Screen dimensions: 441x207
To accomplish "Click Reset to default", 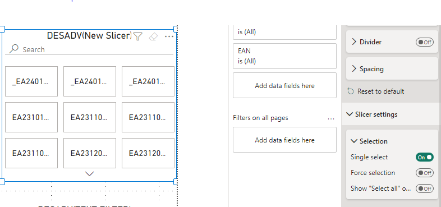I will tap(380, 91).
